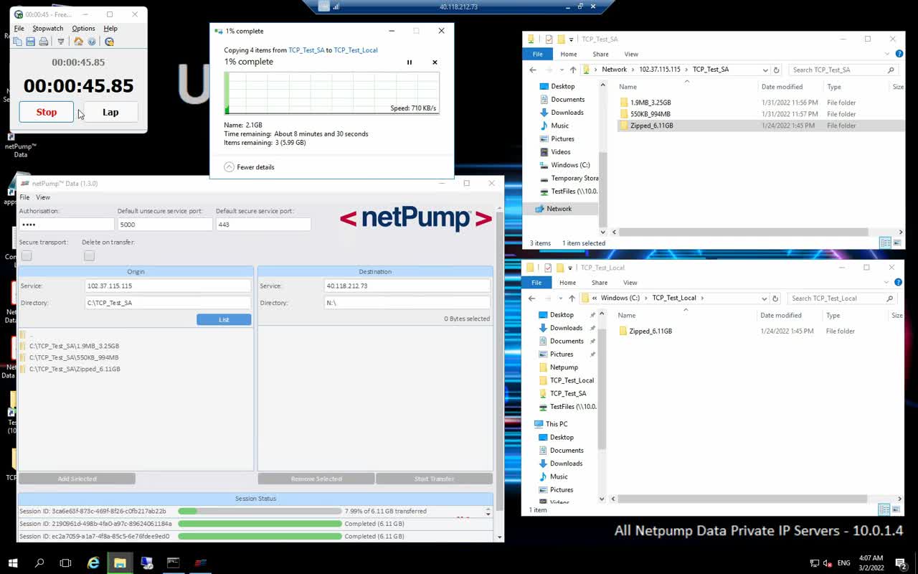
Task: Open help in TCP_Test_Local explorer ribbon
Action: click(x=897, y=283)
